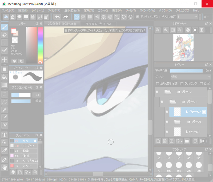Click the Undo arrow in toolbar
The image size is (213, 182).
[x=57, y=17]
